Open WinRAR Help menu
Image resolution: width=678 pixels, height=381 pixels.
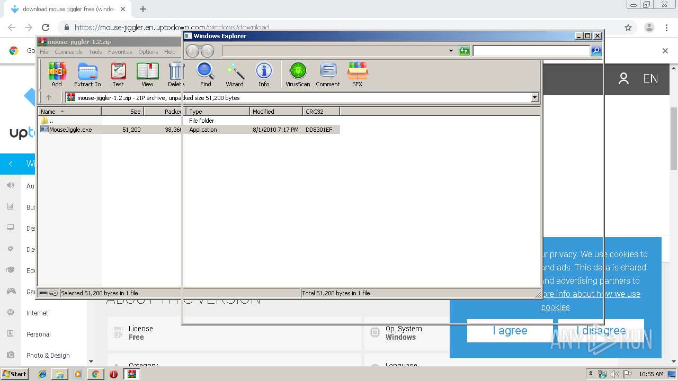(169, 52)
